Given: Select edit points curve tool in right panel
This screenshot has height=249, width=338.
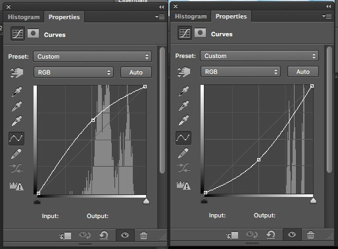Looking at the screenshot, I should (183, 138).
